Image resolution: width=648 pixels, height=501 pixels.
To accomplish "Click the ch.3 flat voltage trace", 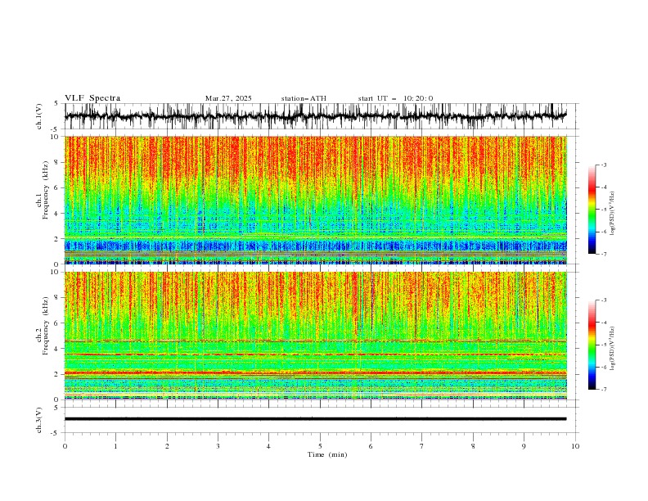I will (x=315, y=419).
